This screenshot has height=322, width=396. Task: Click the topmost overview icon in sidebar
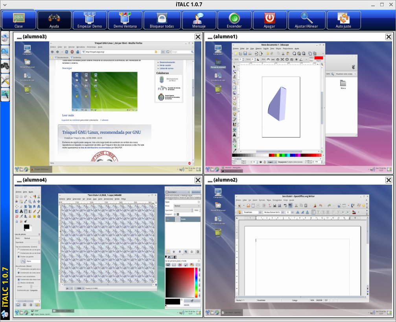click(5, 38)
